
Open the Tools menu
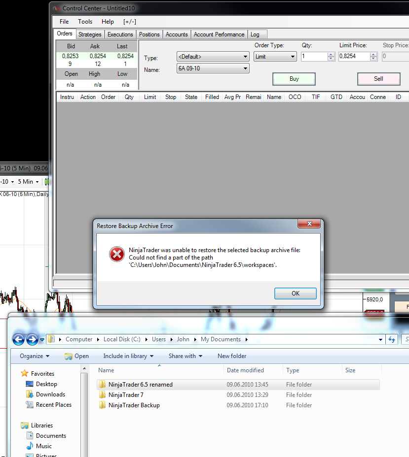click(85, 22)
